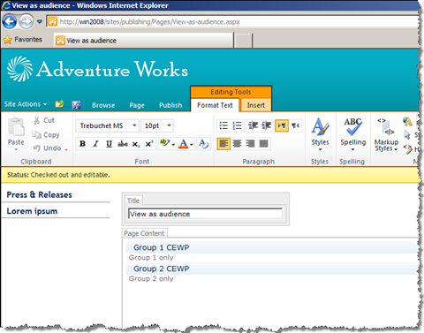
Task: Click the Outdent icon
Action: pyautogui.click(x=253, y=125)
